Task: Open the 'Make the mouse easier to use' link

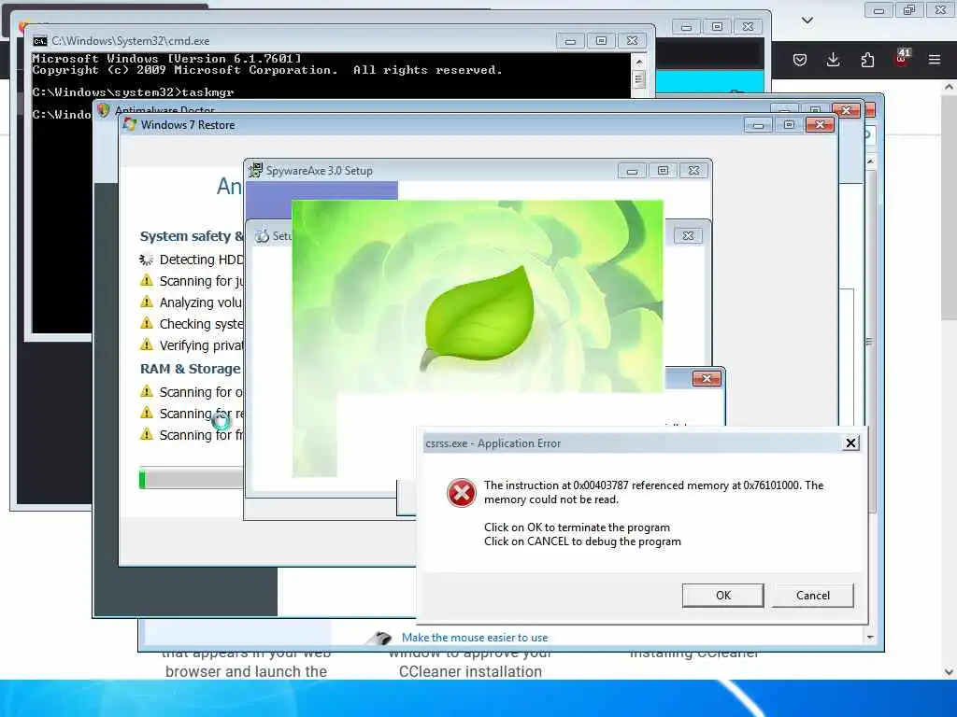Action: 474,637
